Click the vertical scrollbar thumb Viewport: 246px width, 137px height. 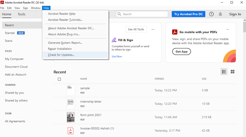click(x=245, y=27)
